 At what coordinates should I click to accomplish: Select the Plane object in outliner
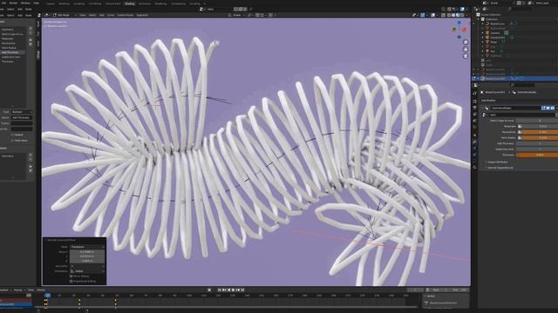pos(494,42)
